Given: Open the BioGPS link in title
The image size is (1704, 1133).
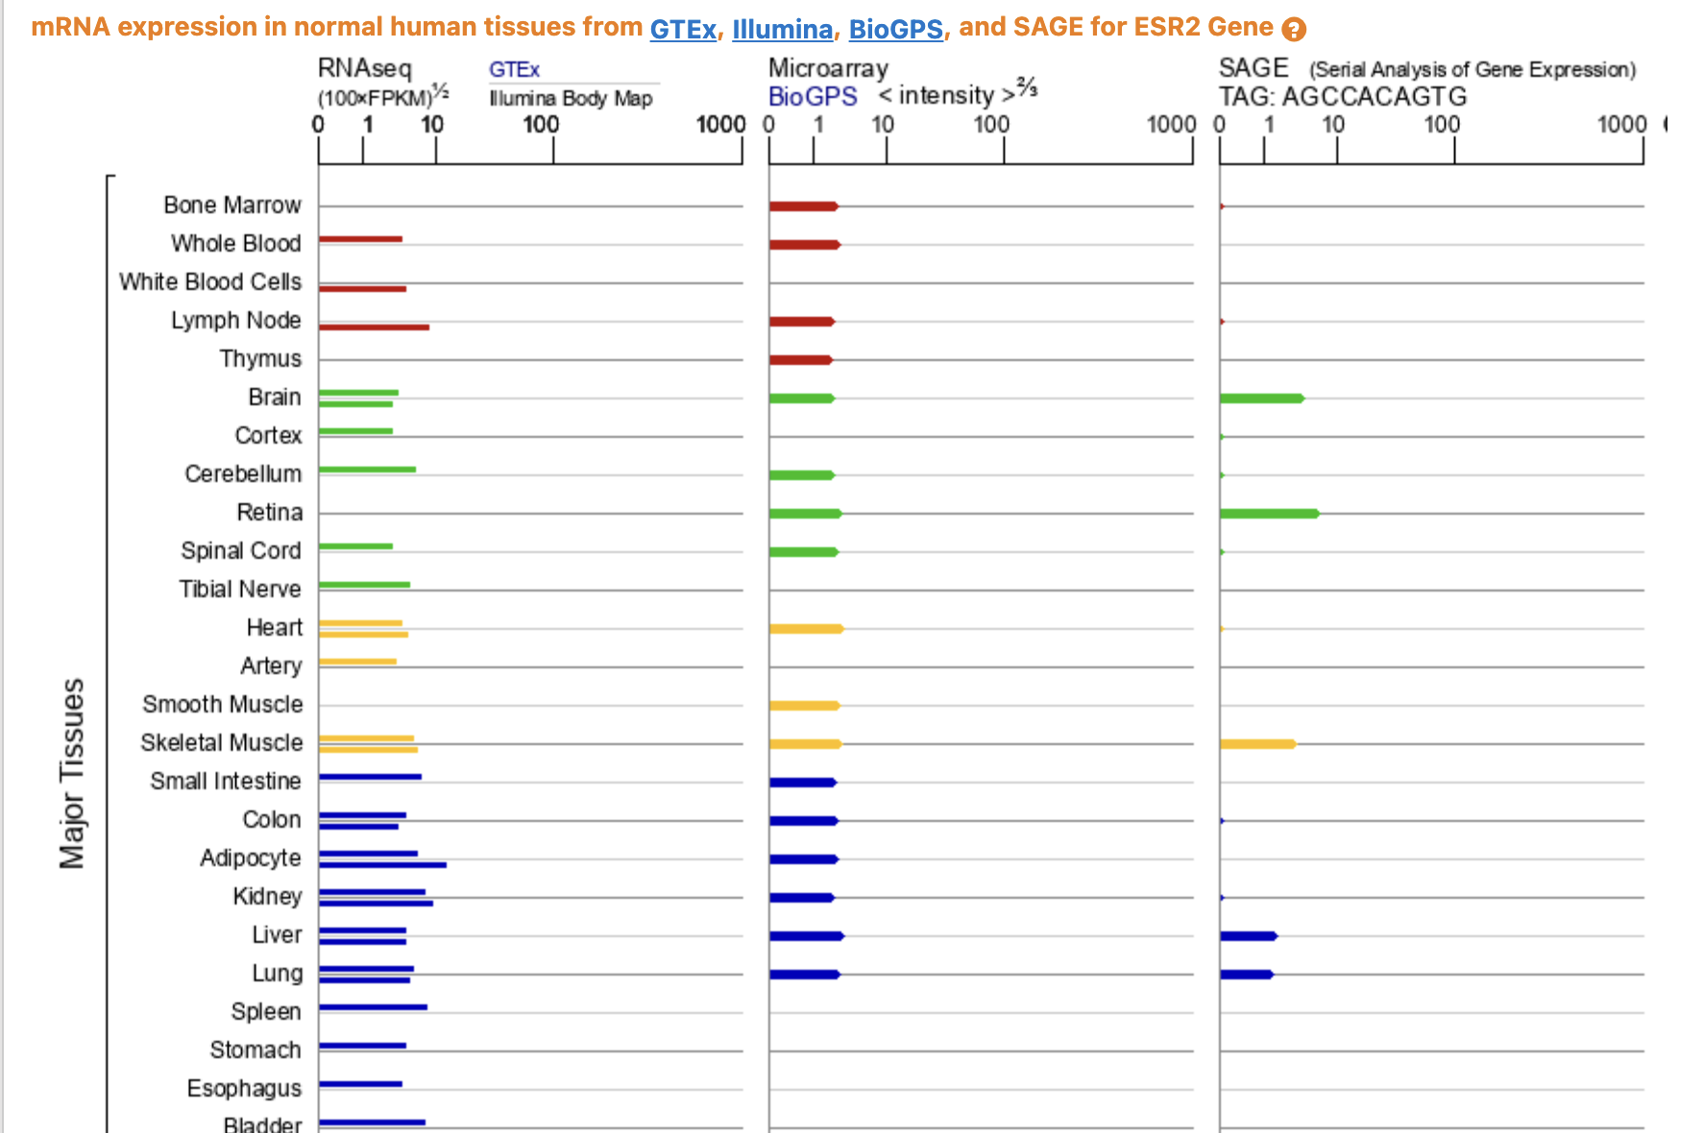Looking at the screenshot, I should click(895, 29).
